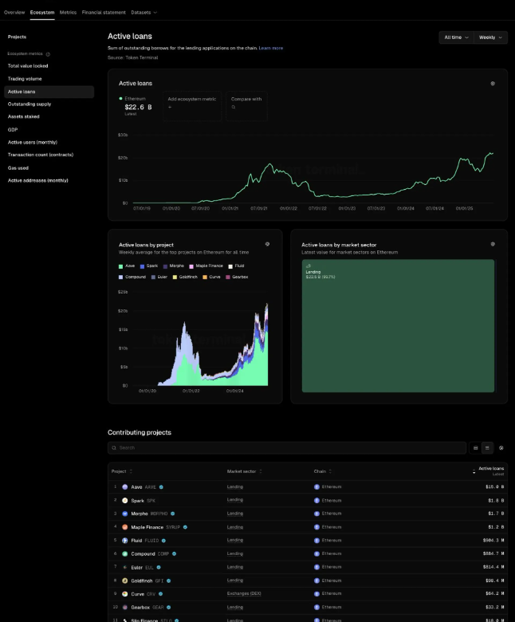
Task: Sort table by Market sector column
Action: [244, 471]
